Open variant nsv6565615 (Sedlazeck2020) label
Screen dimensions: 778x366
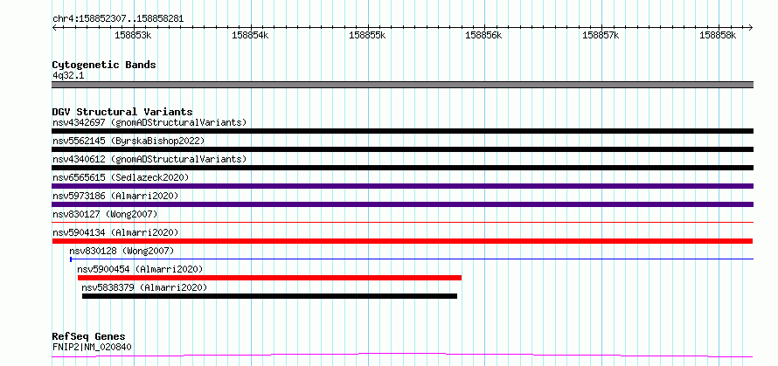click(121, 177)
